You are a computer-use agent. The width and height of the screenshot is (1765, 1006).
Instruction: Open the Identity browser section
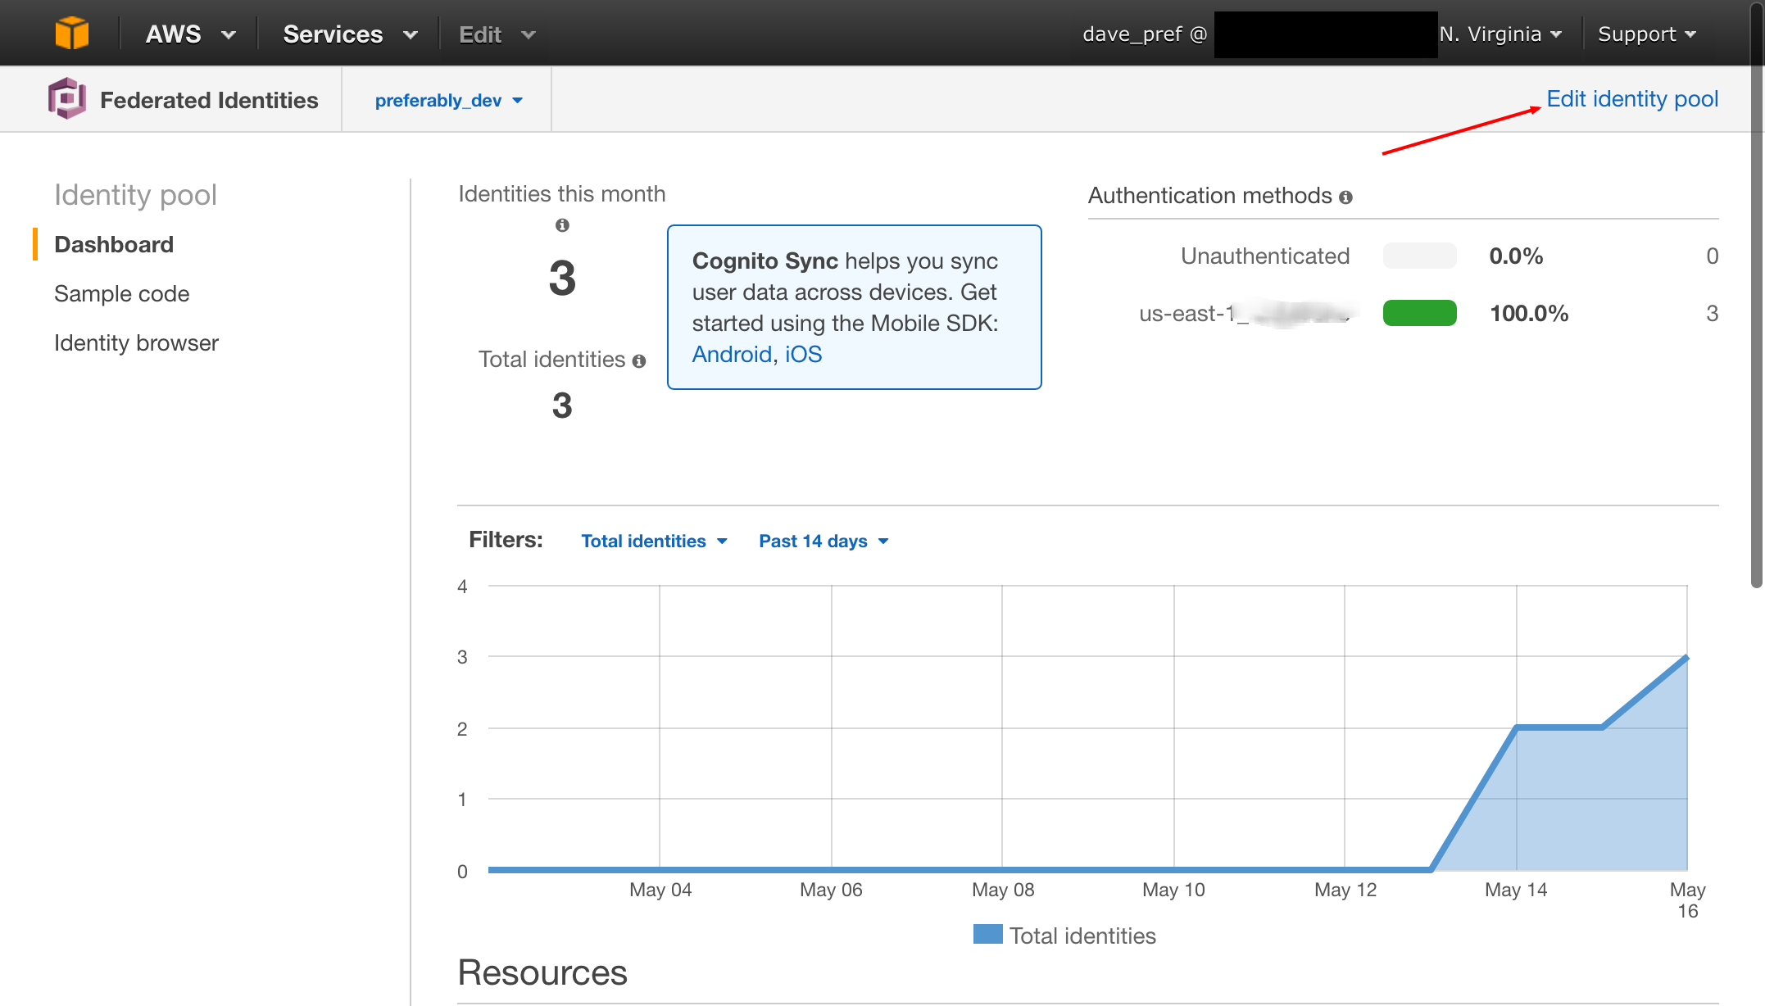click(137, 342)
